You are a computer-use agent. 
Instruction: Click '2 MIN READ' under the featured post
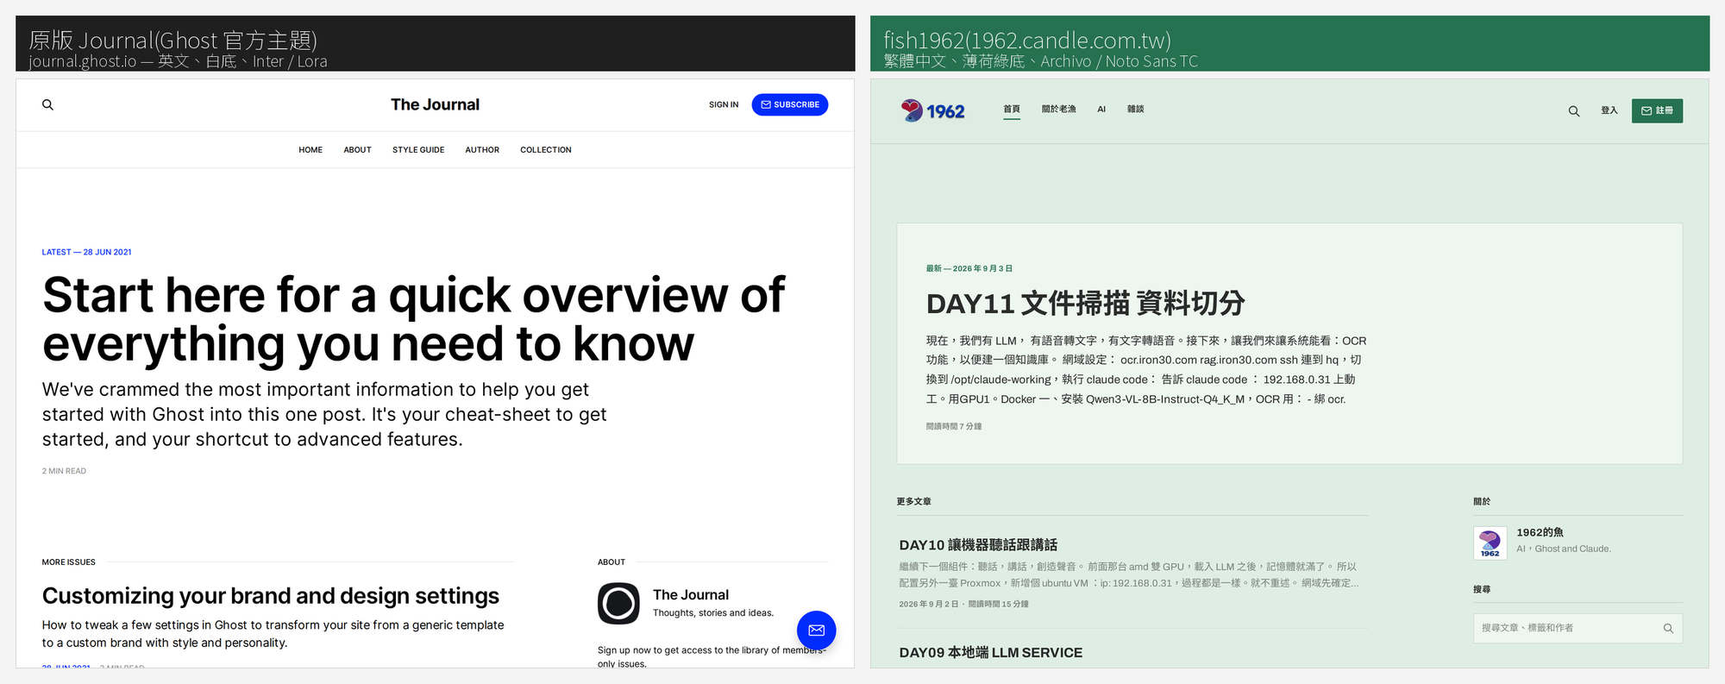(x=64, y=471)
